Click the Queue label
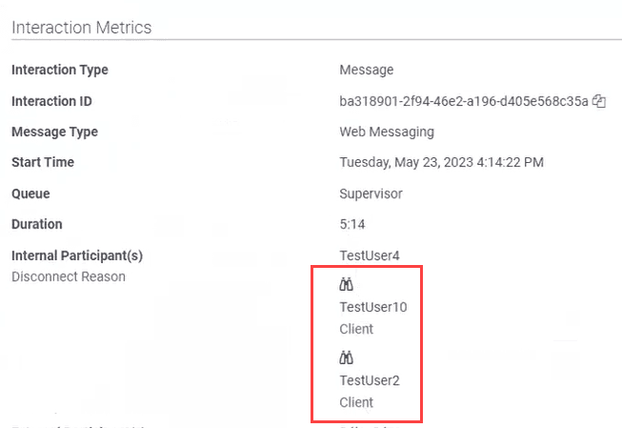 (30, 194)
